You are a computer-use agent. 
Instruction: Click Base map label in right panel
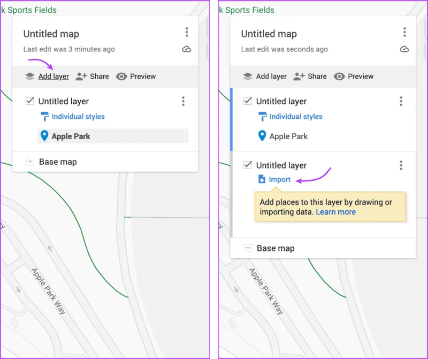point(276,248)
